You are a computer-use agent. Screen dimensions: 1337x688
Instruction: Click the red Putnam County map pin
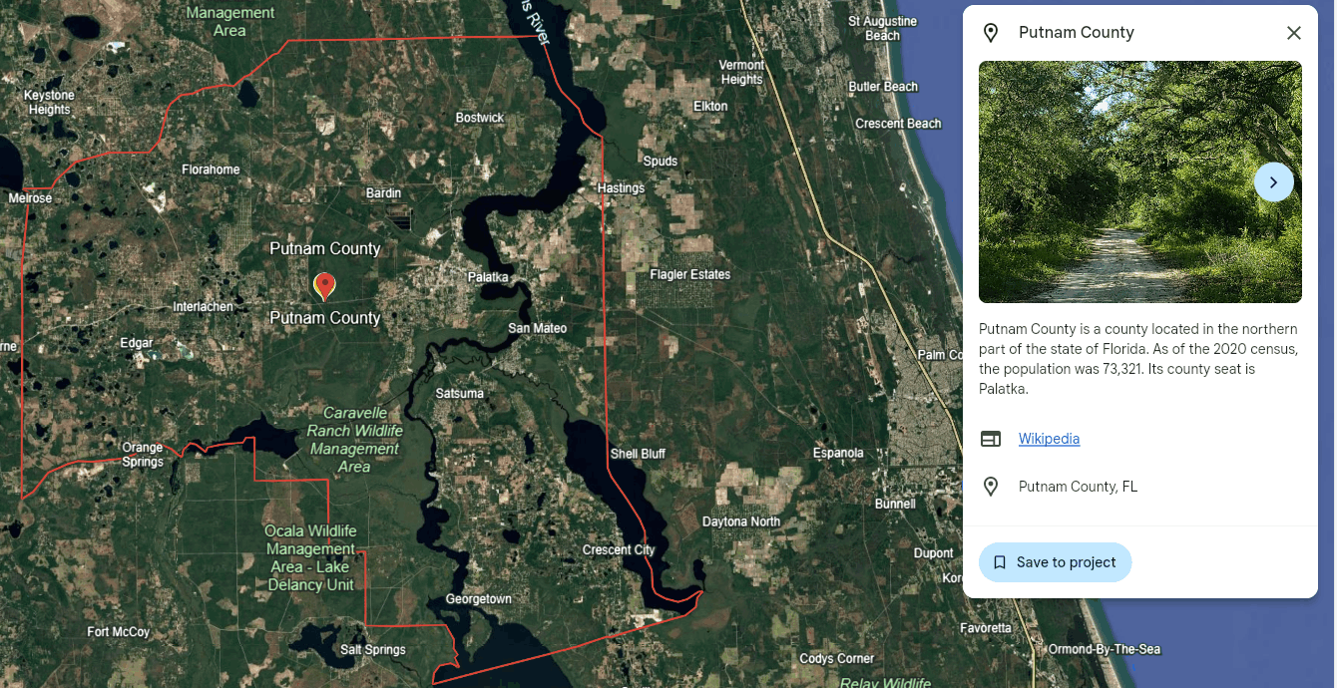[324, 287]
